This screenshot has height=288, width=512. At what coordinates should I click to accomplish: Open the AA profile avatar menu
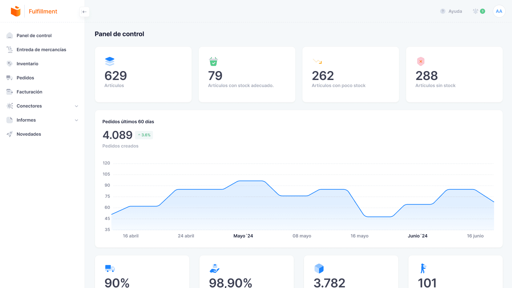coord(499,11)
